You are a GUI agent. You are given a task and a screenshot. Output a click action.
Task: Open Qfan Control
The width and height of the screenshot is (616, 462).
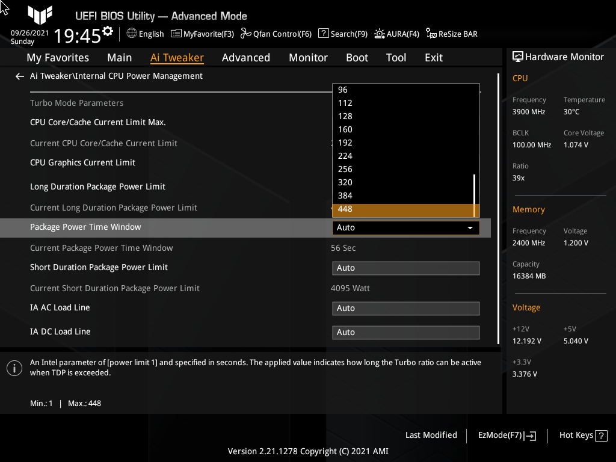pos(276,34)
